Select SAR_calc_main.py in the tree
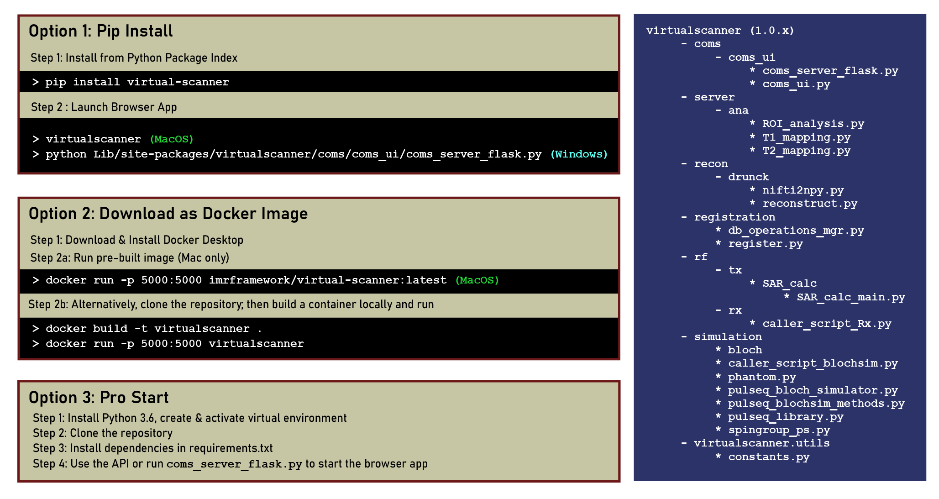The width and height of the screenshot is (939, 499). (850, 297)
